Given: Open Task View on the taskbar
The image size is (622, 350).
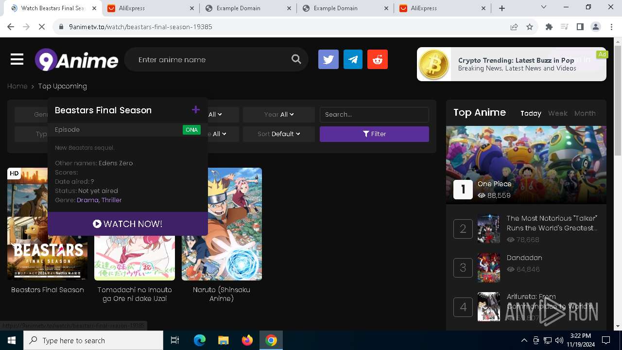Looking at the screenshot, I should tap(175, 340).
